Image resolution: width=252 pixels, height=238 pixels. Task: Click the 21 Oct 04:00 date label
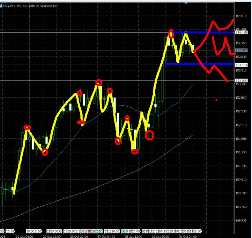(x=24, y=236)
